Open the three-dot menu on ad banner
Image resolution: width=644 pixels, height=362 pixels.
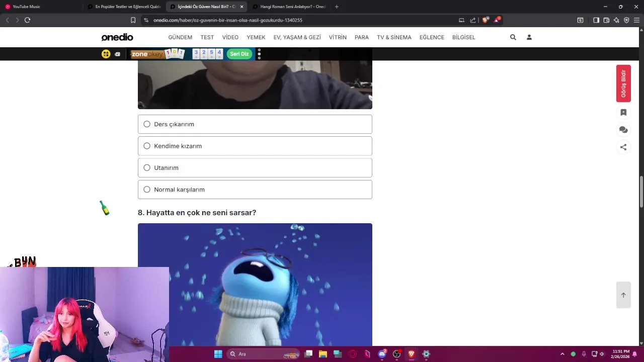259,54
